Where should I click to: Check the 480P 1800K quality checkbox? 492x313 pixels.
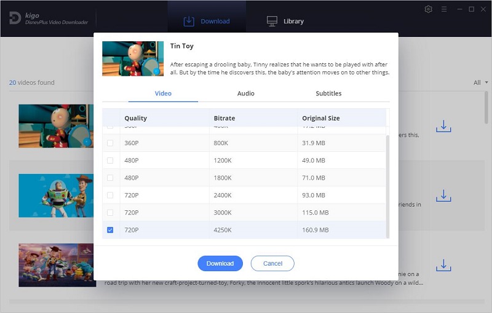click(x=110, y=178)
